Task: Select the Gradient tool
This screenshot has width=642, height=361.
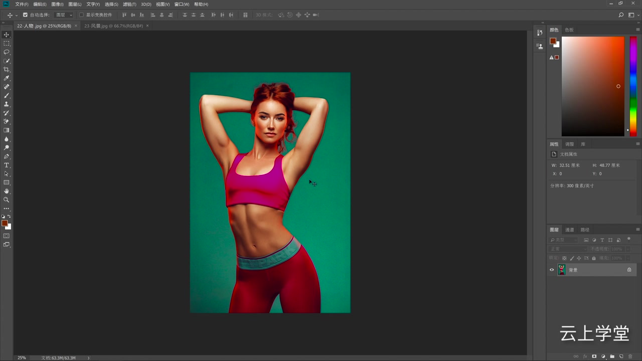Action: point(7,130)
